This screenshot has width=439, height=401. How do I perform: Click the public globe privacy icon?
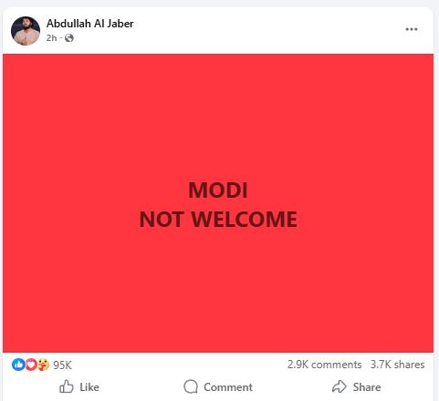click(x=69, y=38)
